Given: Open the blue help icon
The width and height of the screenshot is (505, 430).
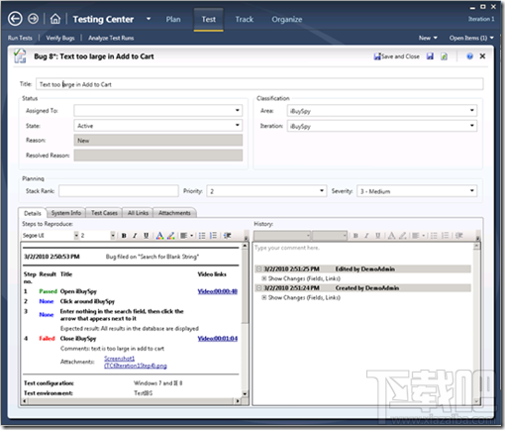Looking at the screenshot, I should click(x=469, y=56).
